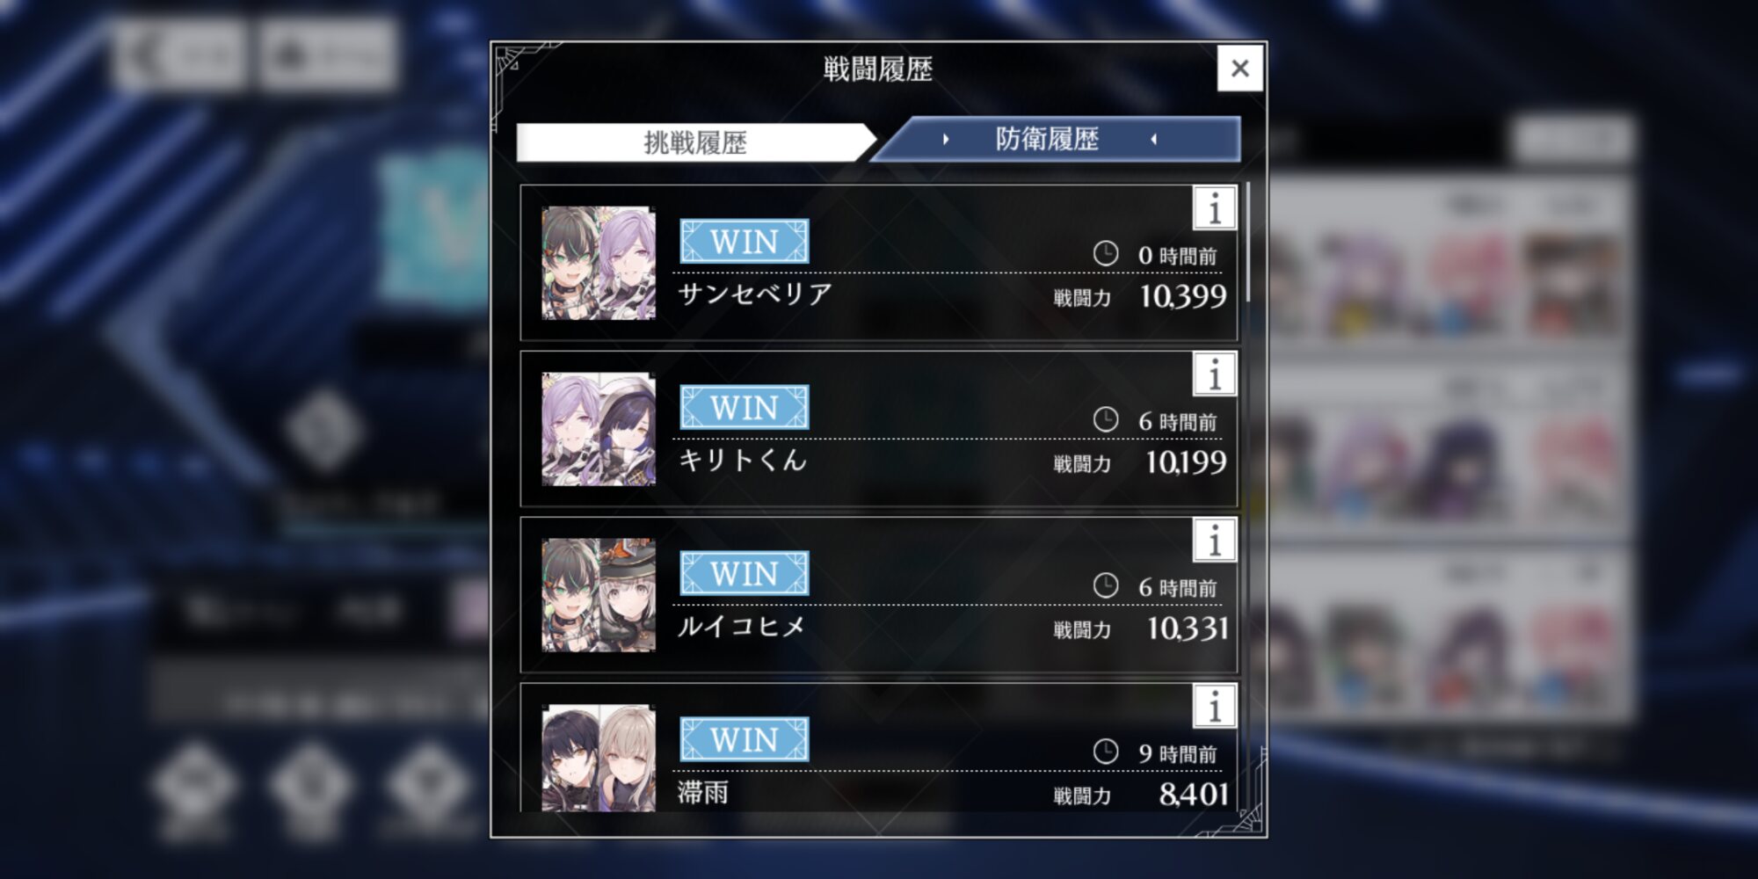This screenshot has height=879, width=1758.
Task: Click the WIN badge for 滞雨
Action: [x=744, y=739]
